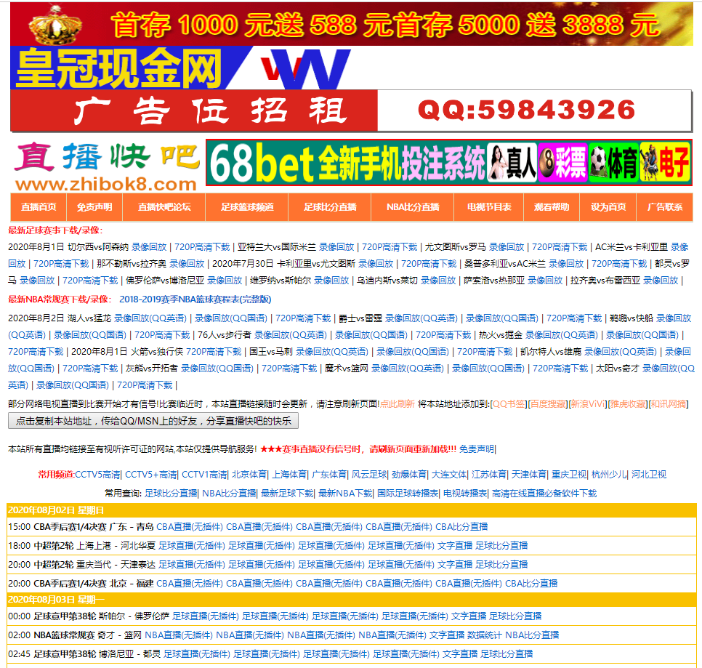Open 免责声明 in the orange navigation bar
702x668 pixels.
(x=94, y=207)
